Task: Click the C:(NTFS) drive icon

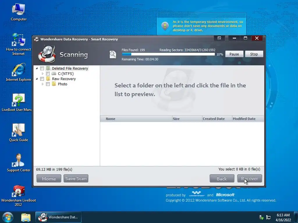Action: coord(54,73)
